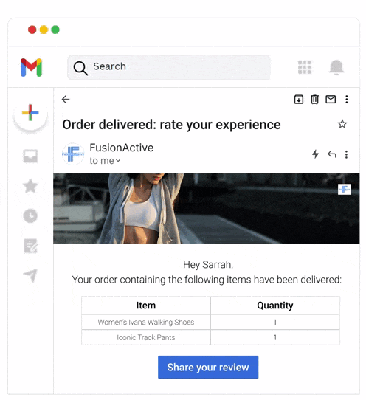Archive this email

point(299,99)
